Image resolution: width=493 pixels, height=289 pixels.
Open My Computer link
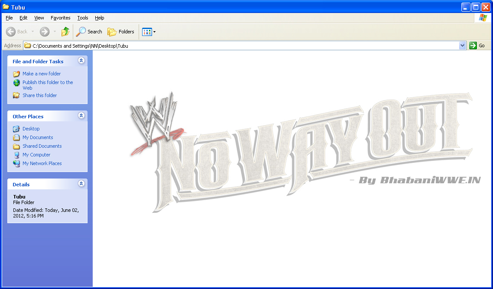[36, 155]
